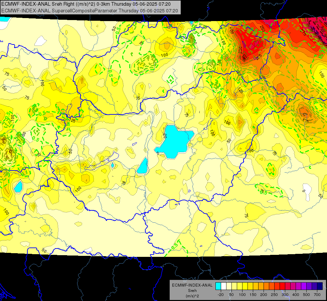Click the cyan swatch in the legend
Image resolution: width=327 pixels, height=301 pixels.
click(218, 286)
